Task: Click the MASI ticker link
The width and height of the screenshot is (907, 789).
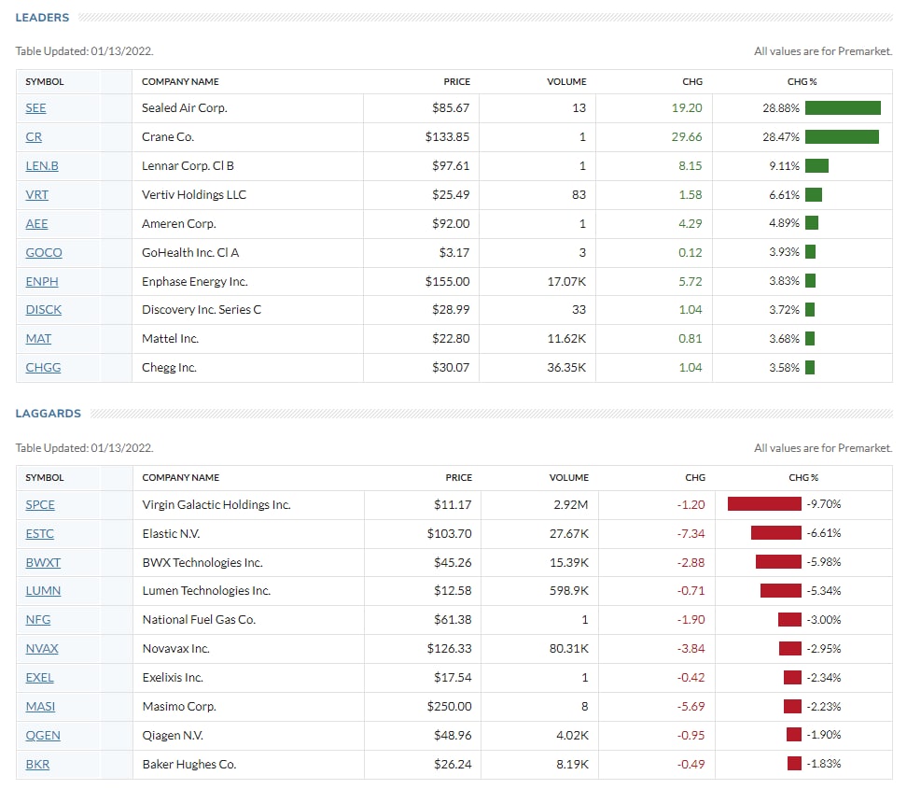Action: point(41,707)
